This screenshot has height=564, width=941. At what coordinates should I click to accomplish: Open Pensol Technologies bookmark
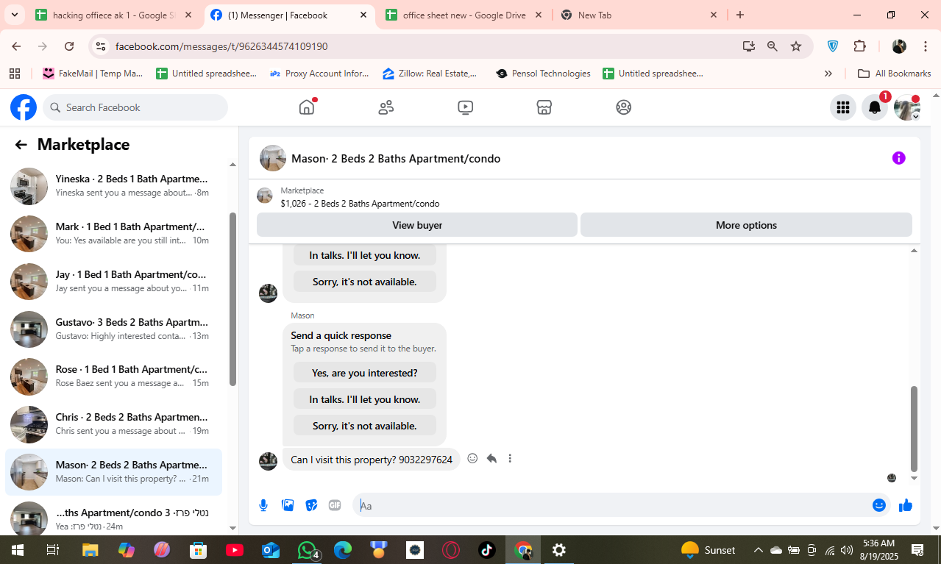coord(543,74)
